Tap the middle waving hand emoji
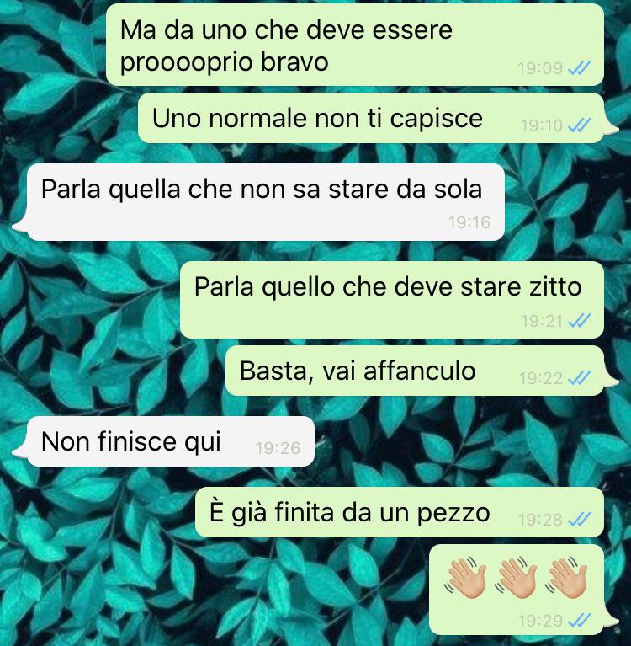 pyautogui.click(x=516, y=577)
